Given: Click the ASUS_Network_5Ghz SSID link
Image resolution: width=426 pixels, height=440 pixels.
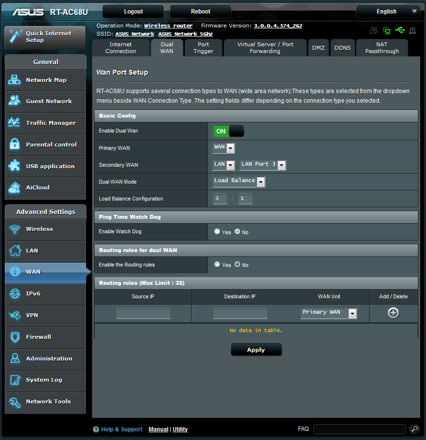Looking at the screenshot, I should 185,34.
